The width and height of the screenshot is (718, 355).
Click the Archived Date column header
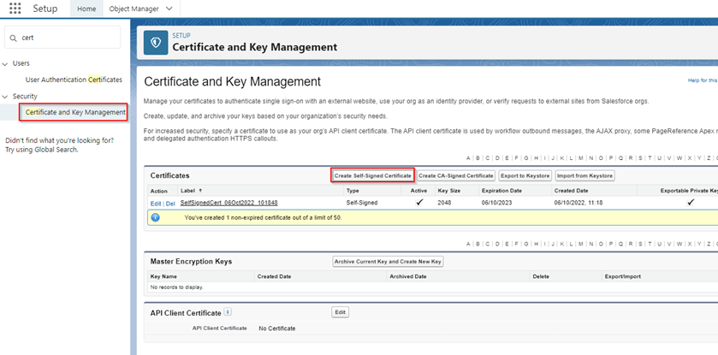(408, 276)
